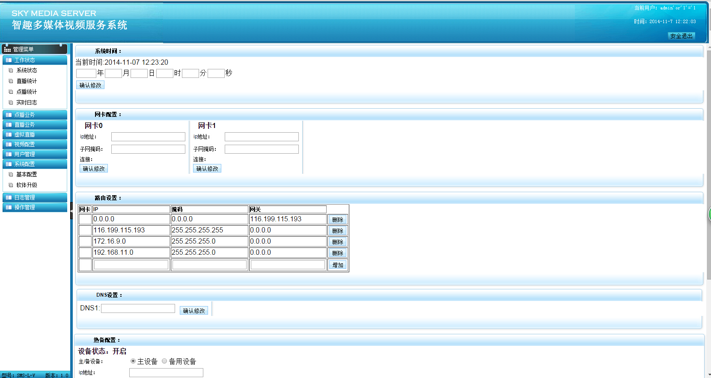Viewport: 711px width, 378px height.
Task: Click the grid icon beside 管理菜单
Action: click(x=7, y=50)
